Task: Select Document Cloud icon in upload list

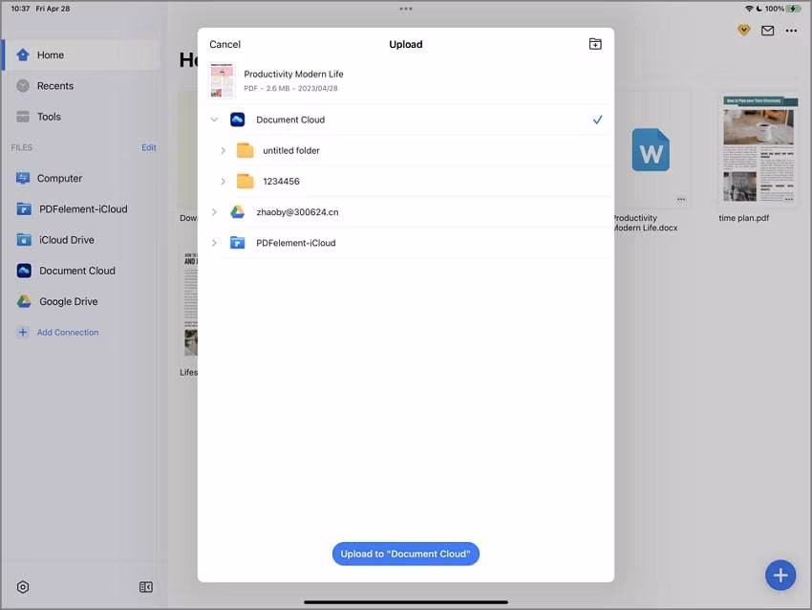Action: [238, 120]
